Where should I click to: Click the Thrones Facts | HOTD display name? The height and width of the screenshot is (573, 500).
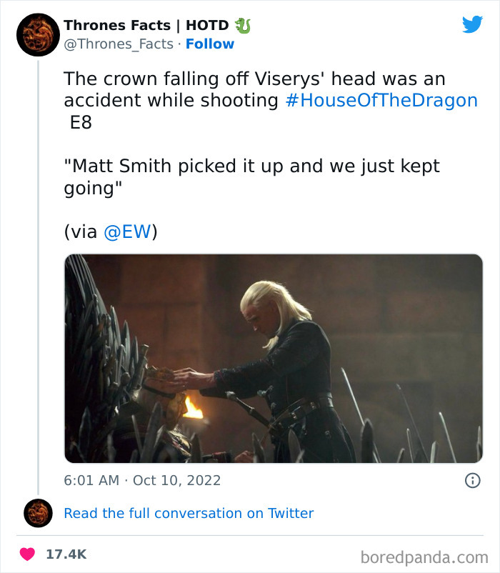(146, 26)
